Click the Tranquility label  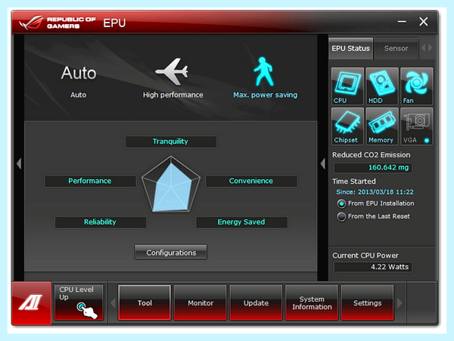(170, 141)
